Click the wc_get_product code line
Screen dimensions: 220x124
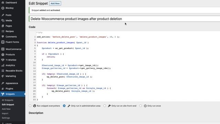65,48
